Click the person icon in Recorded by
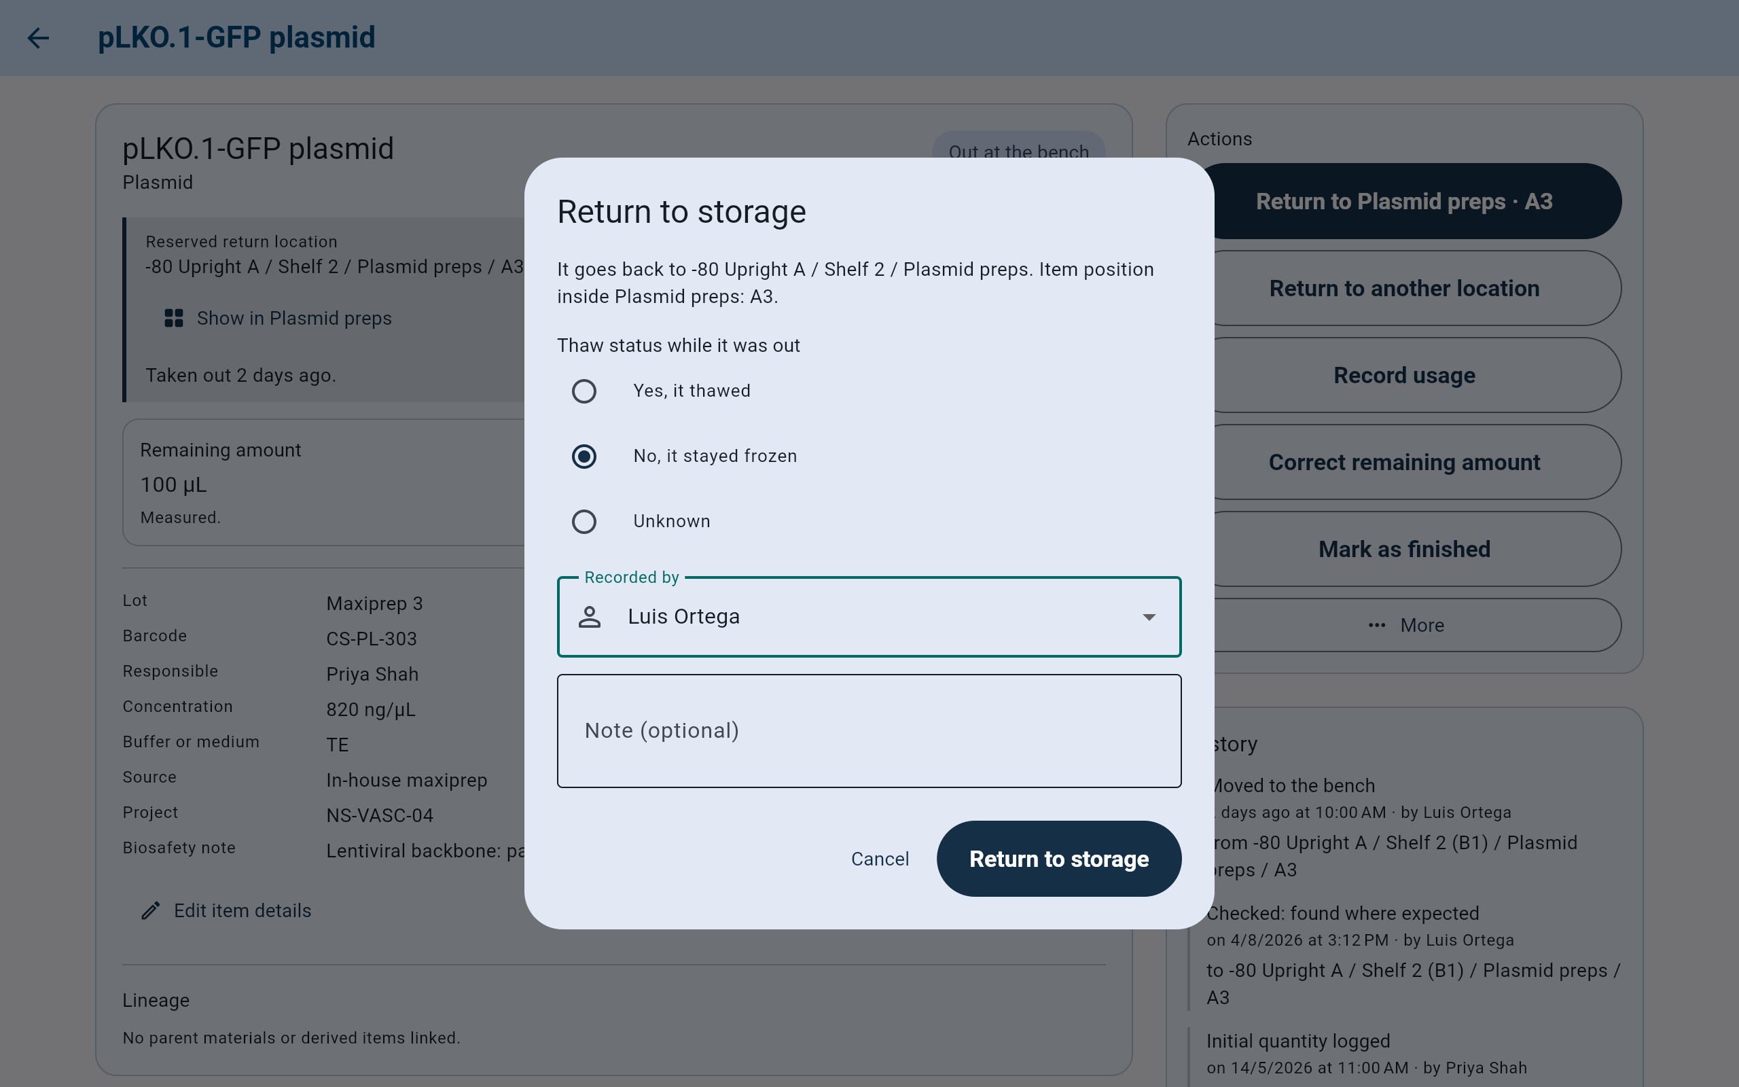The image size is (1739, 1087). [589, 616]
